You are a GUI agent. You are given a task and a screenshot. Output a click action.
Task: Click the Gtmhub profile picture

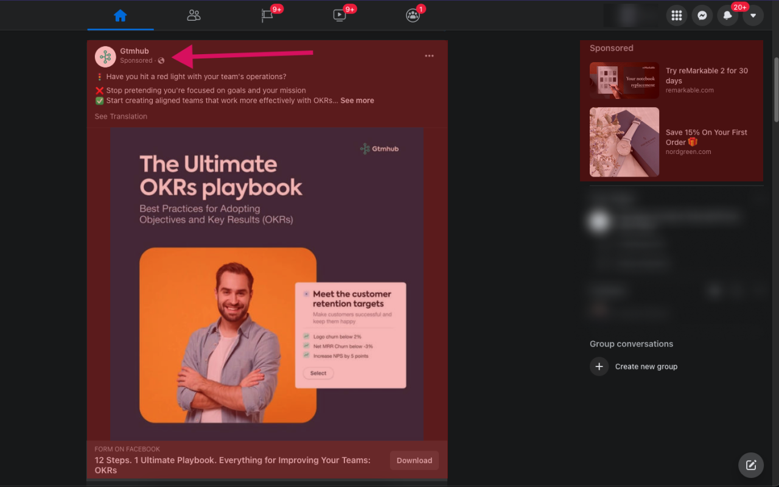(x=105, y=57)
